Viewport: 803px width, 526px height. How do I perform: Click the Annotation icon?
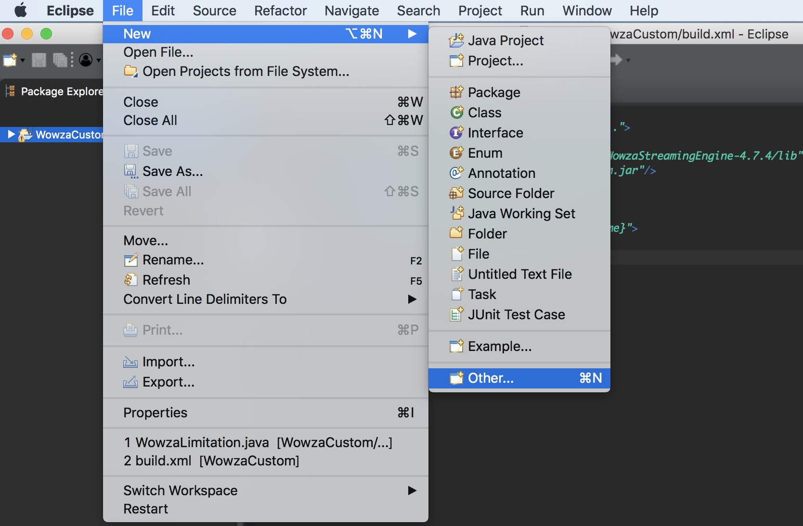point(456,173)
